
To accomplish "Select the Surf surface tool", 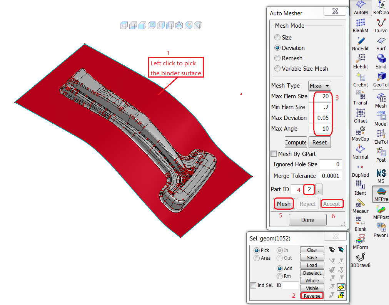I will [381, 44].
